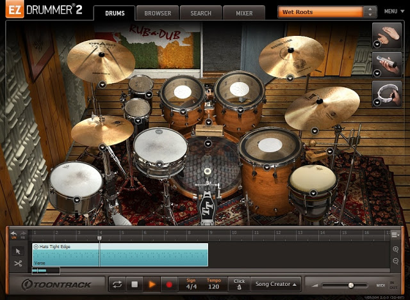
Task: Open the hi-hat dropdown arrow
Action: [102, 148]
